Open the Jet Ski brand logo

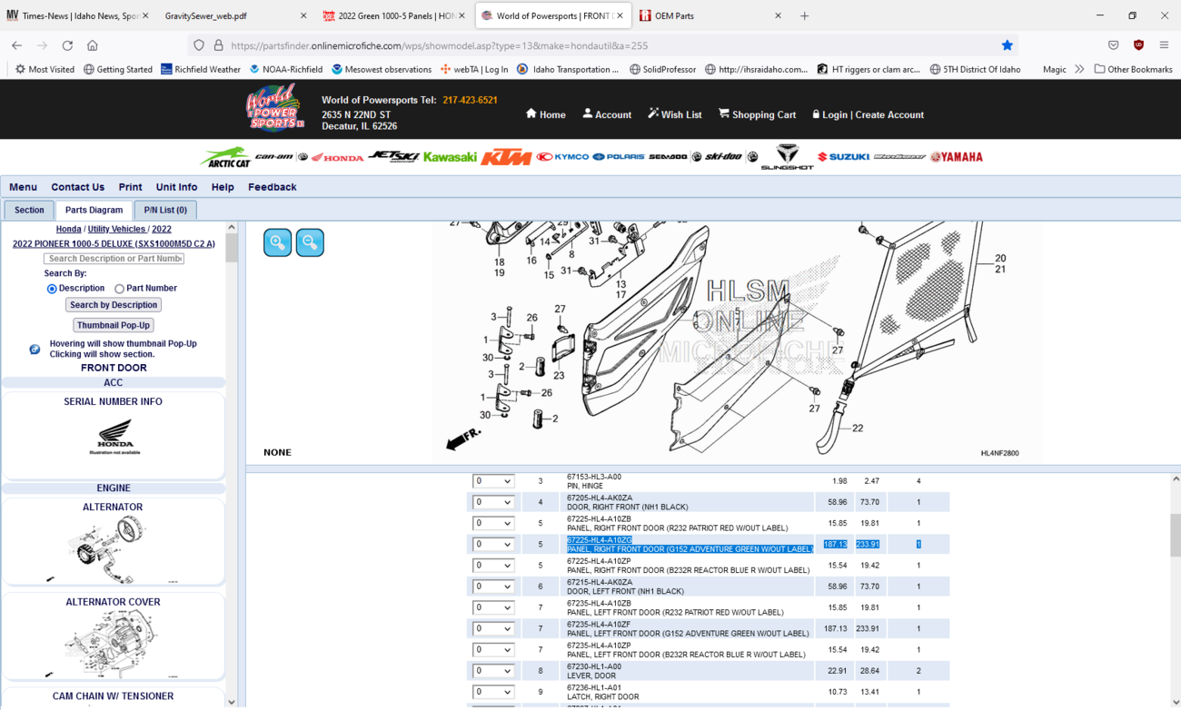[392, 156]
